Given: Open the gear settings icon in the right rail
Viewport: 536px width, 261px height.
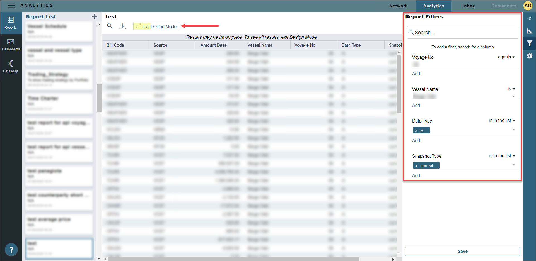Looking at the screenshot, I should click(x=529, y=56).
